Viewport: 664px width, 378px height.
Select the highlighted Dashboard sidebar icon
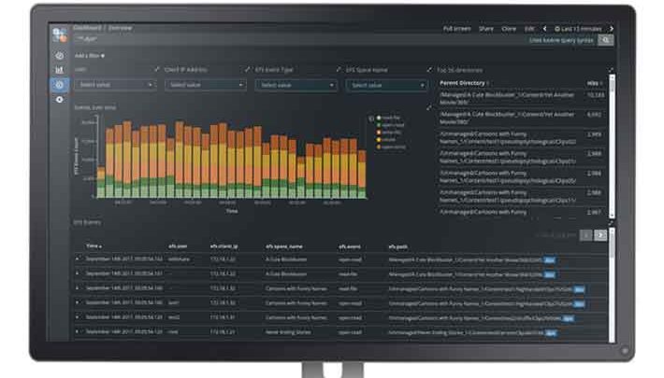point(60,85)
